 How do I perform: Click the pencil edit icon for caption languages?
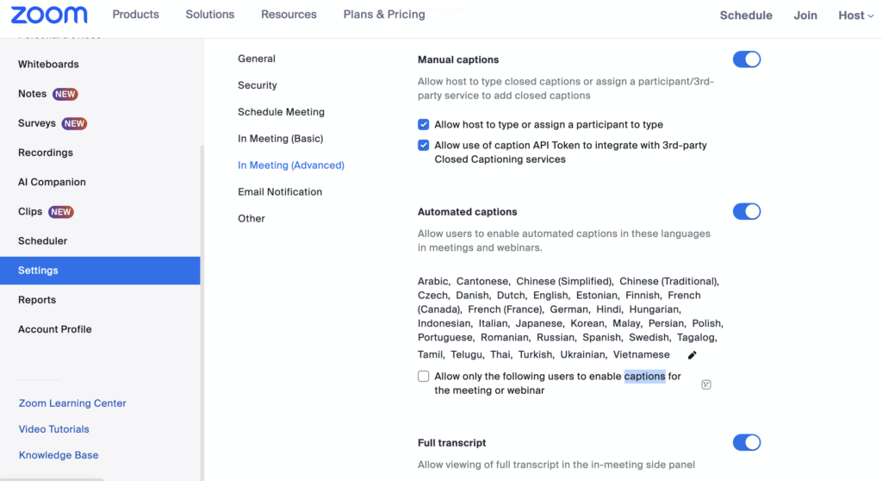click(692, 355)
